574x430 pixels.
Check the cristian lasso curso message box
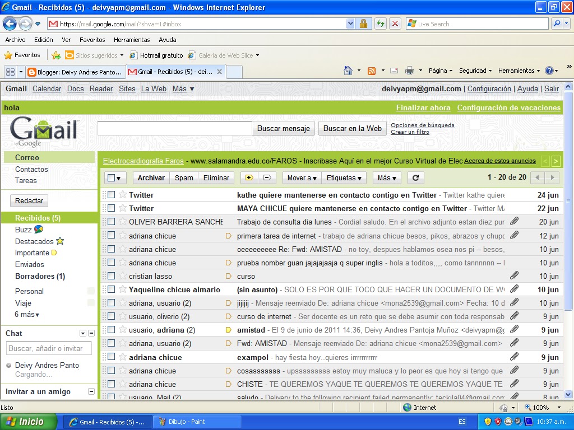pos(112,275)
